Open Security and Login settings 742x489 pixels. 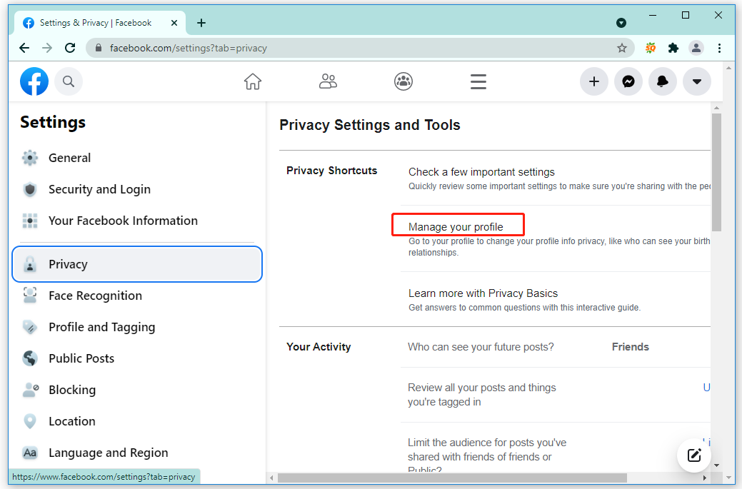(x=137, y=189)
